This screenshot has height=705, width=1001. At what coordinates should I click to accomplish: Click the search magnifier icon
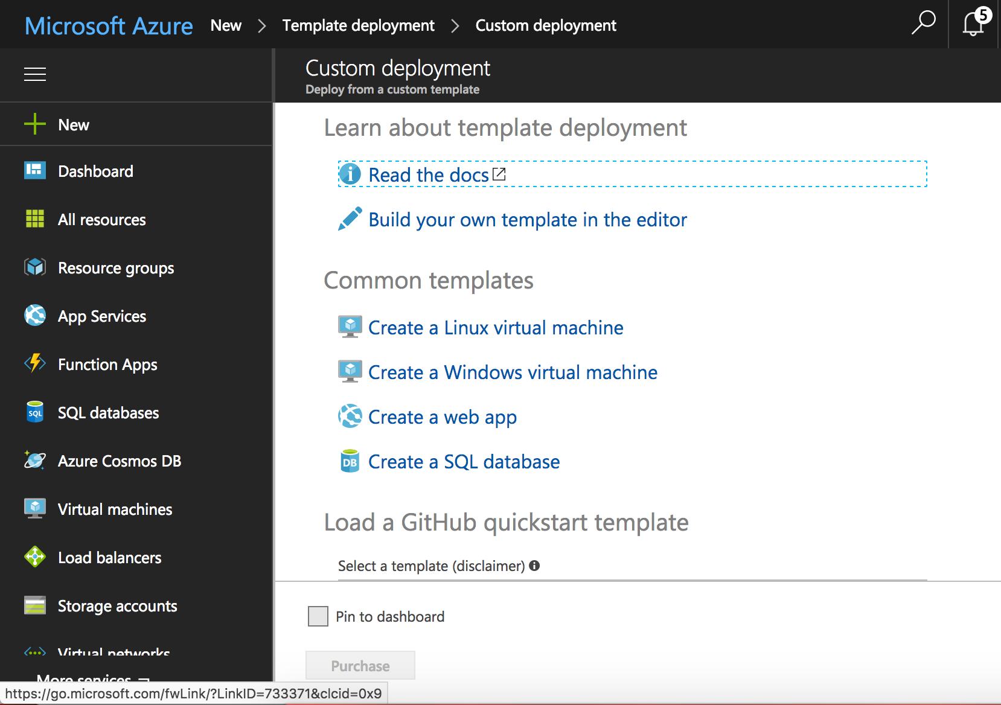tap(923, 24)
